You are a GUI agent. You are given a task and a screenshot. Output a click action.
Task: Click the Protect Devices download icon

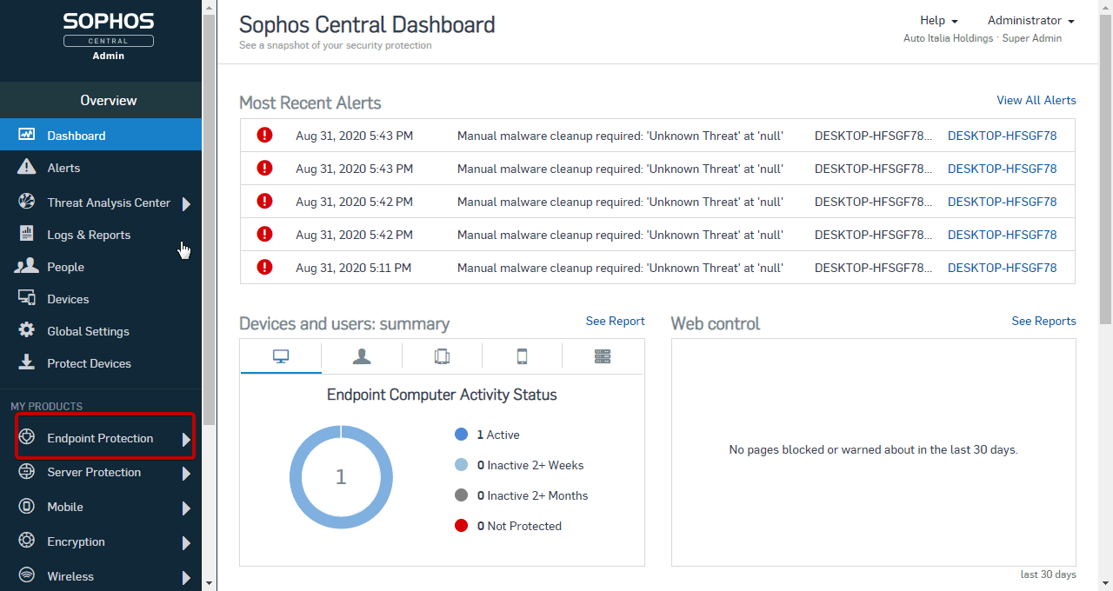[x=27, y=362]
